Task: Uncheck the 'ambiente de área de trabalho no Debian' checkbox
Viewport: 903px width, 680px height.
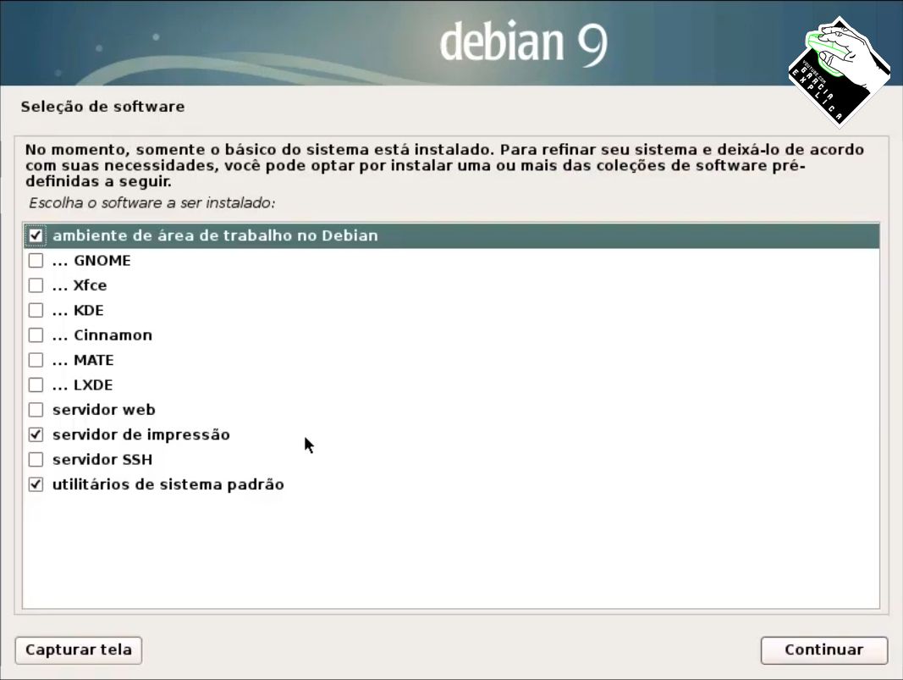Action: pos(36,235)
